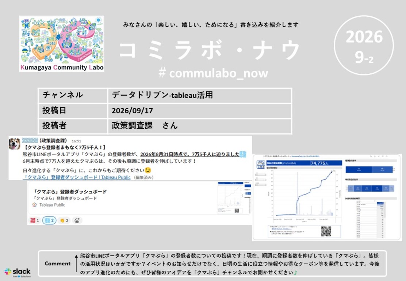Viewport: 406px width, 281px height.
Task: Click the Tableau Public logo icon in preview card
Action: (x=34, y=205)
